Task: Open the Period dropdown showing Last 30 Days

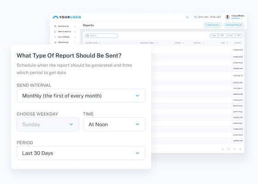Action: [81, 153]
